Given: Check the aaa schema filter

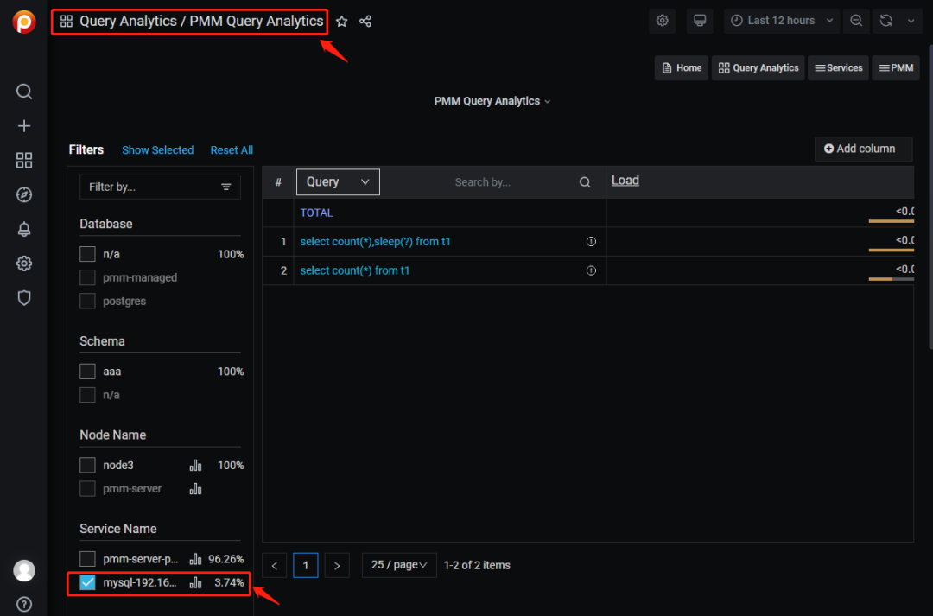Looking at the screenshot, I should click(87, 372).
